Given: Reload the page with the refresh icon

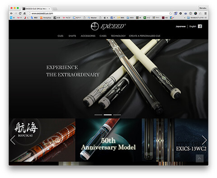Looking at the screenshot, I should point(20,14).
